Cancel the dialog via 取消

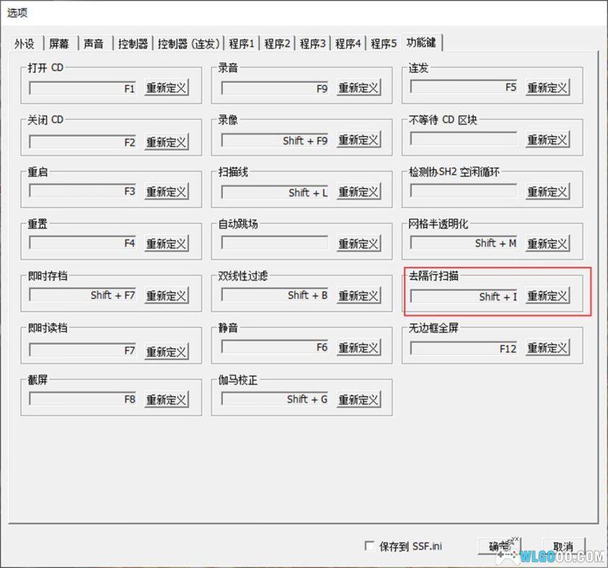tap(565, 546)
